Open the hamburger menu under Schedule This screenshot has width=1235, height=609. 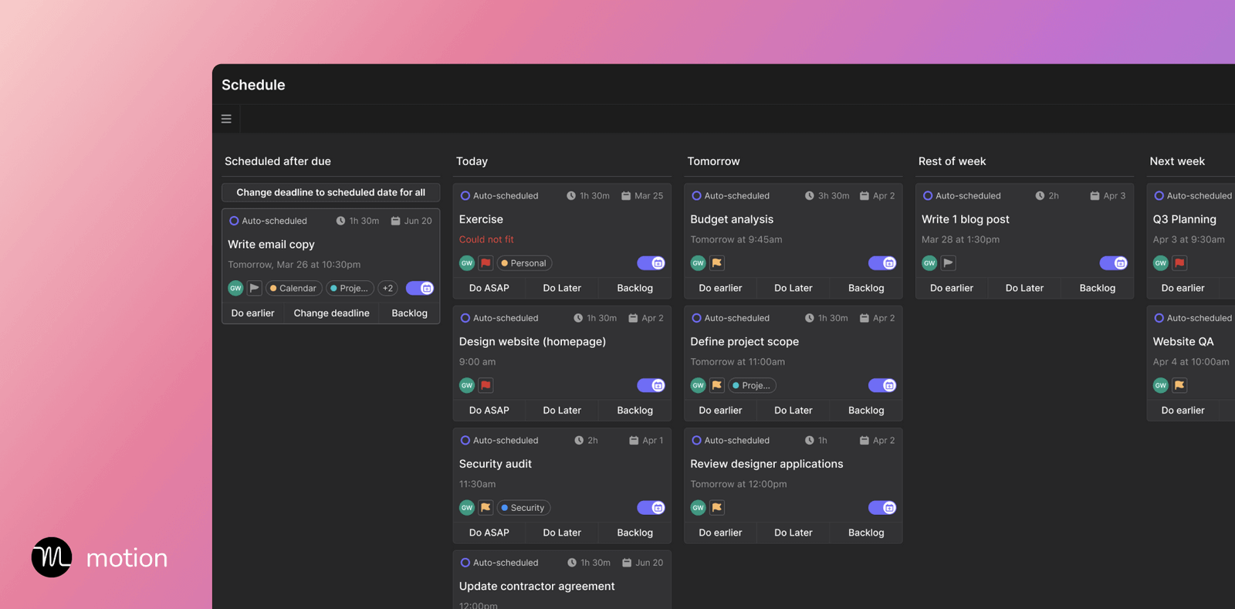226,119
